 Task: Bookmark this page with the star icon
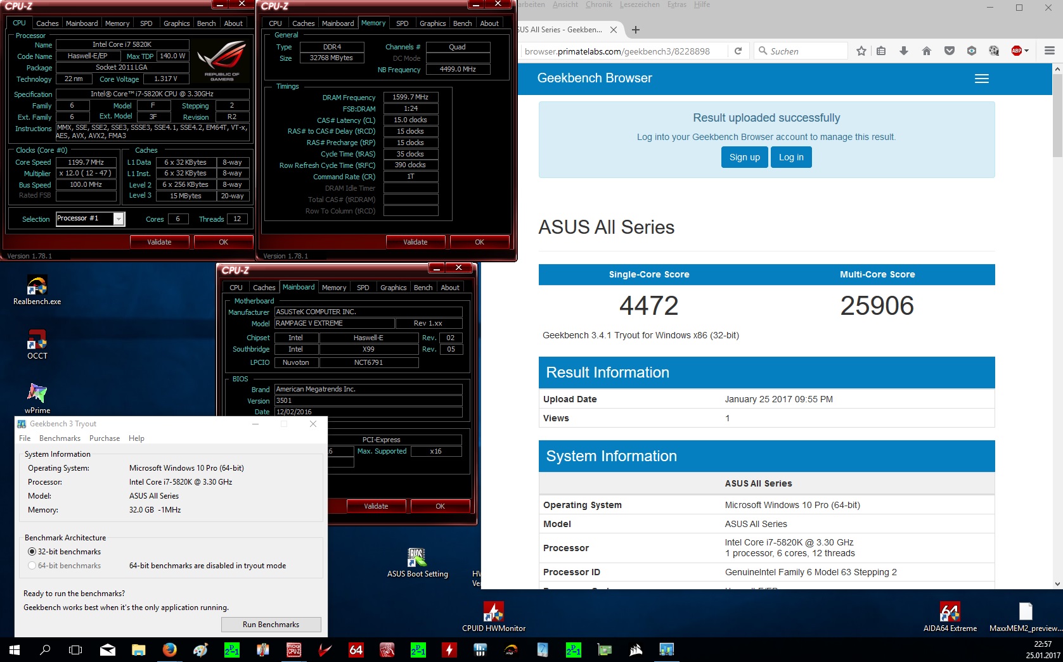tap(861, 51)
